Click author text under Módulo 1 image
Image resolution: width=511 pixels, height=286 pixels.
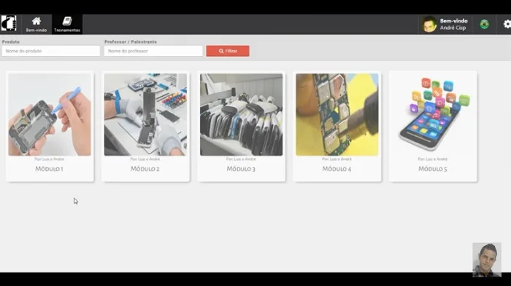(49, 159)
